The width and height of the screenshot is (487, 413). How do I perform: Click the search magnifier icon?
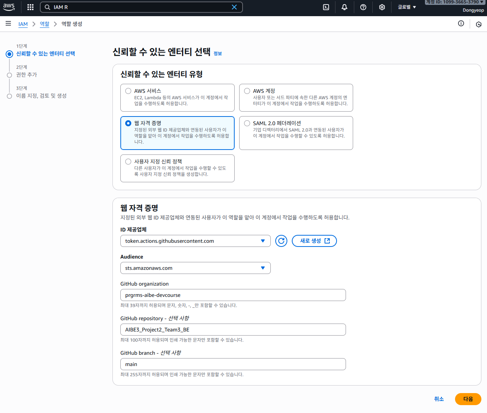47,7
